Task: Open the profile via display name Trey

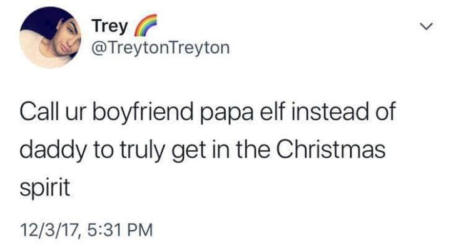Action: (109, 27)
